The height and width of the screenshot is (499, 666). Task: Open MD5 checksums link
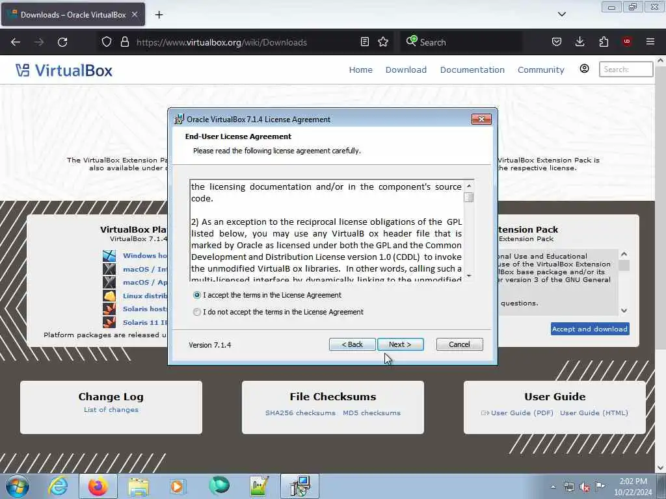371,413
